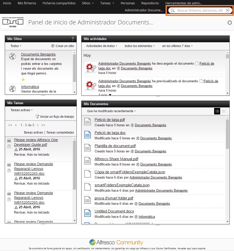Click Iniciar un flujo de trabajo
This screenshot has width=234, height=251.
click(55, 116)
